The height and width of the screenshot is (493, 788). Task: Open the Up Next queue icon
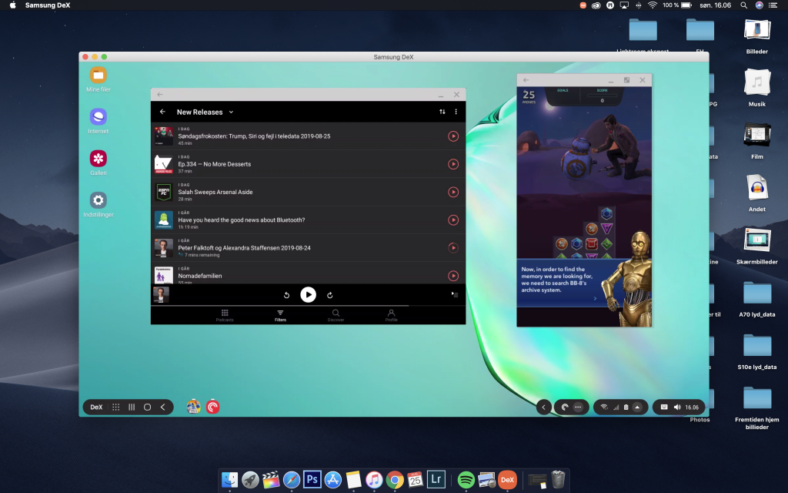[x=454, y=294]
